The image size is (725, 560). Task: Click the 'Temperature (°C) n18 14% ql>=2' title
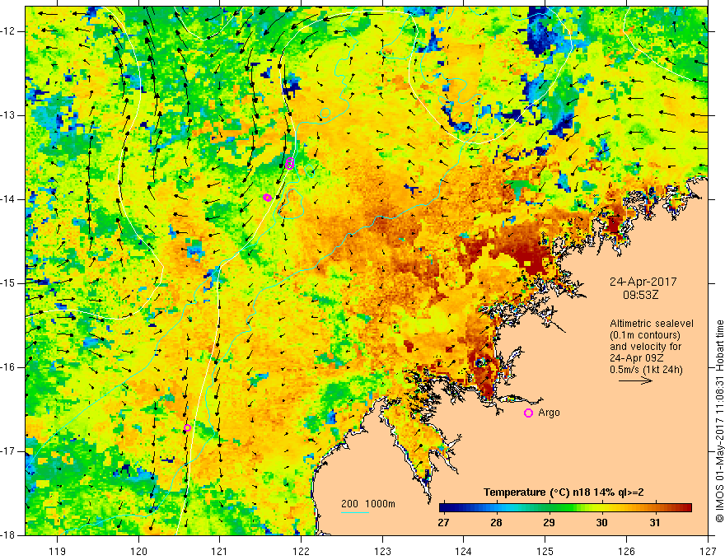(564, 492)
